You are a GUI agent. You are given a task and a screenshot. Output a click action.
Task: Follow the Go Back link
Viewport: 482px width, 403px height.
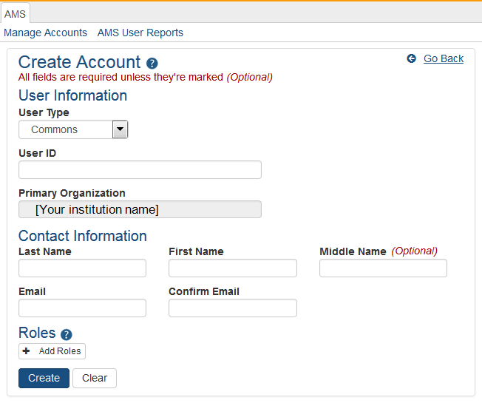[x=444, y=58]
